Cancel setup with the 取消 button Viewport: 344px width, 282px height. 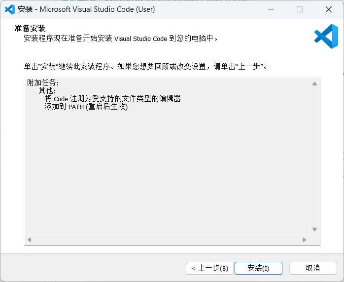(313, 268)
